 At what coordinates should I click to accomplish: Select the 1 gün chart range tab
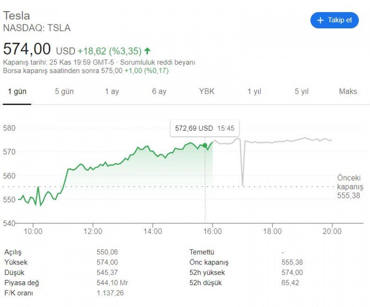17,92
